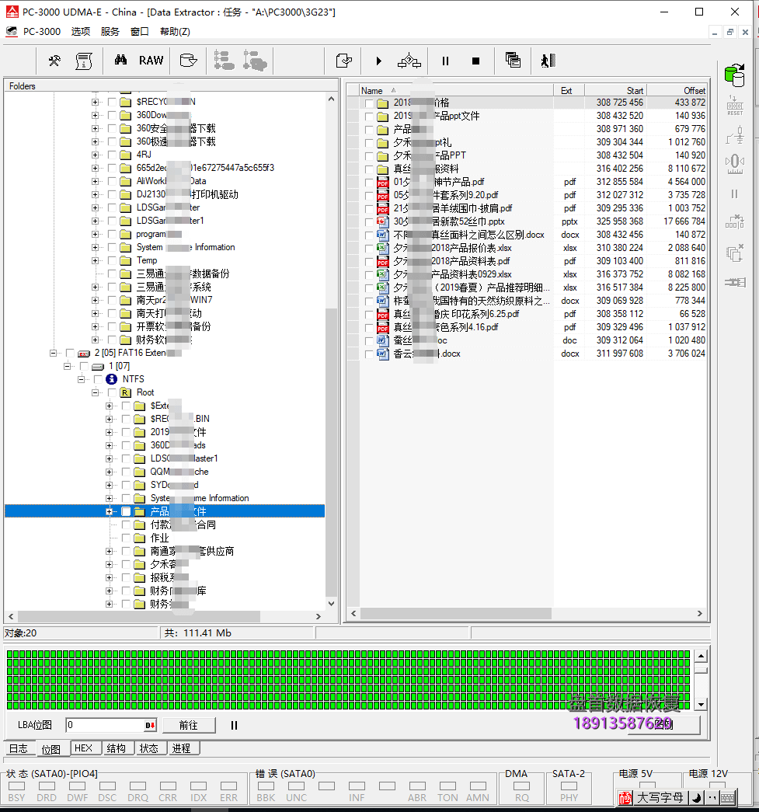Tick the checkbox beside NTFS node

tap(98, 379)
